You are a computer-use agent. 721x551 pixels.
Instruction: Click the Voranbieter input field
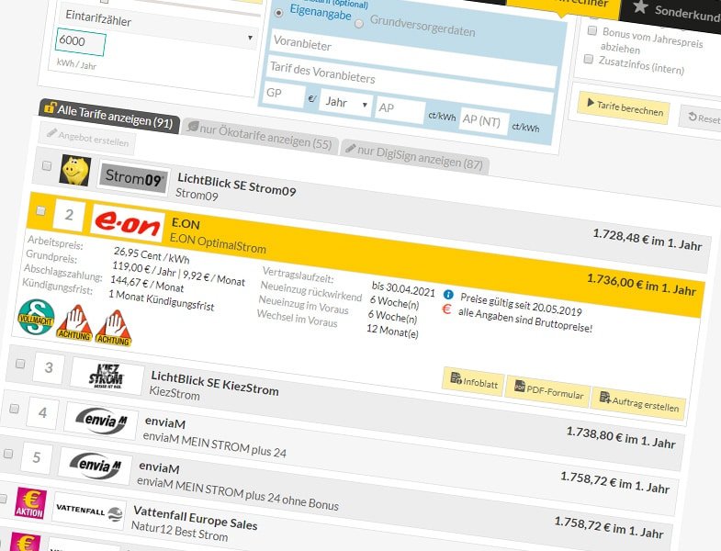coord(412,45)
